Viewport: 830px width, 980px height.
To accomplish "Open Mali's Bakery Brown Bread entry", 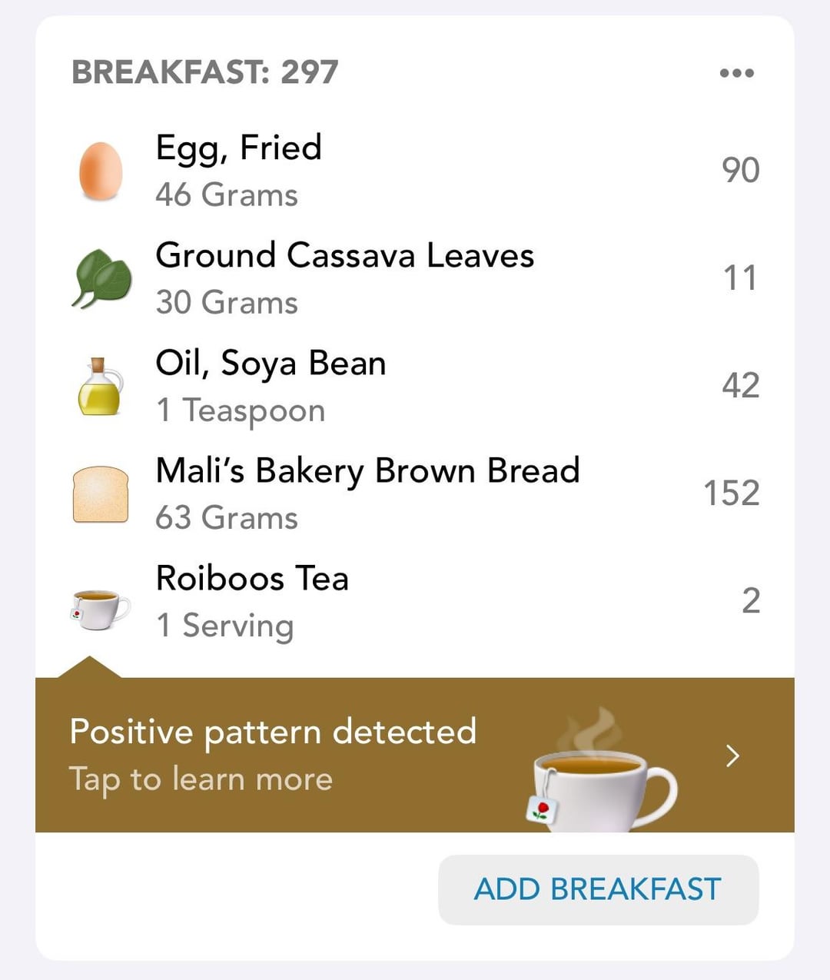I will pos(415,493).
